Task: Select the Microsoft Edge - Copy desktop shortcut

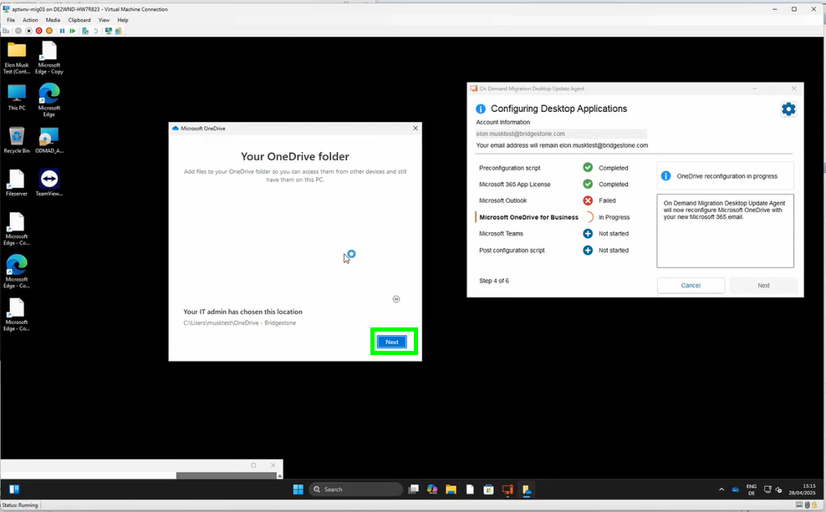Action: pyautogui.click(x=49, y=58)
